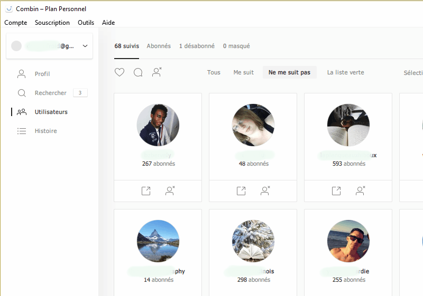The image size is (423, 296).
Task: Switch to the 1 désabonné tab
Action: coord(197,46)
